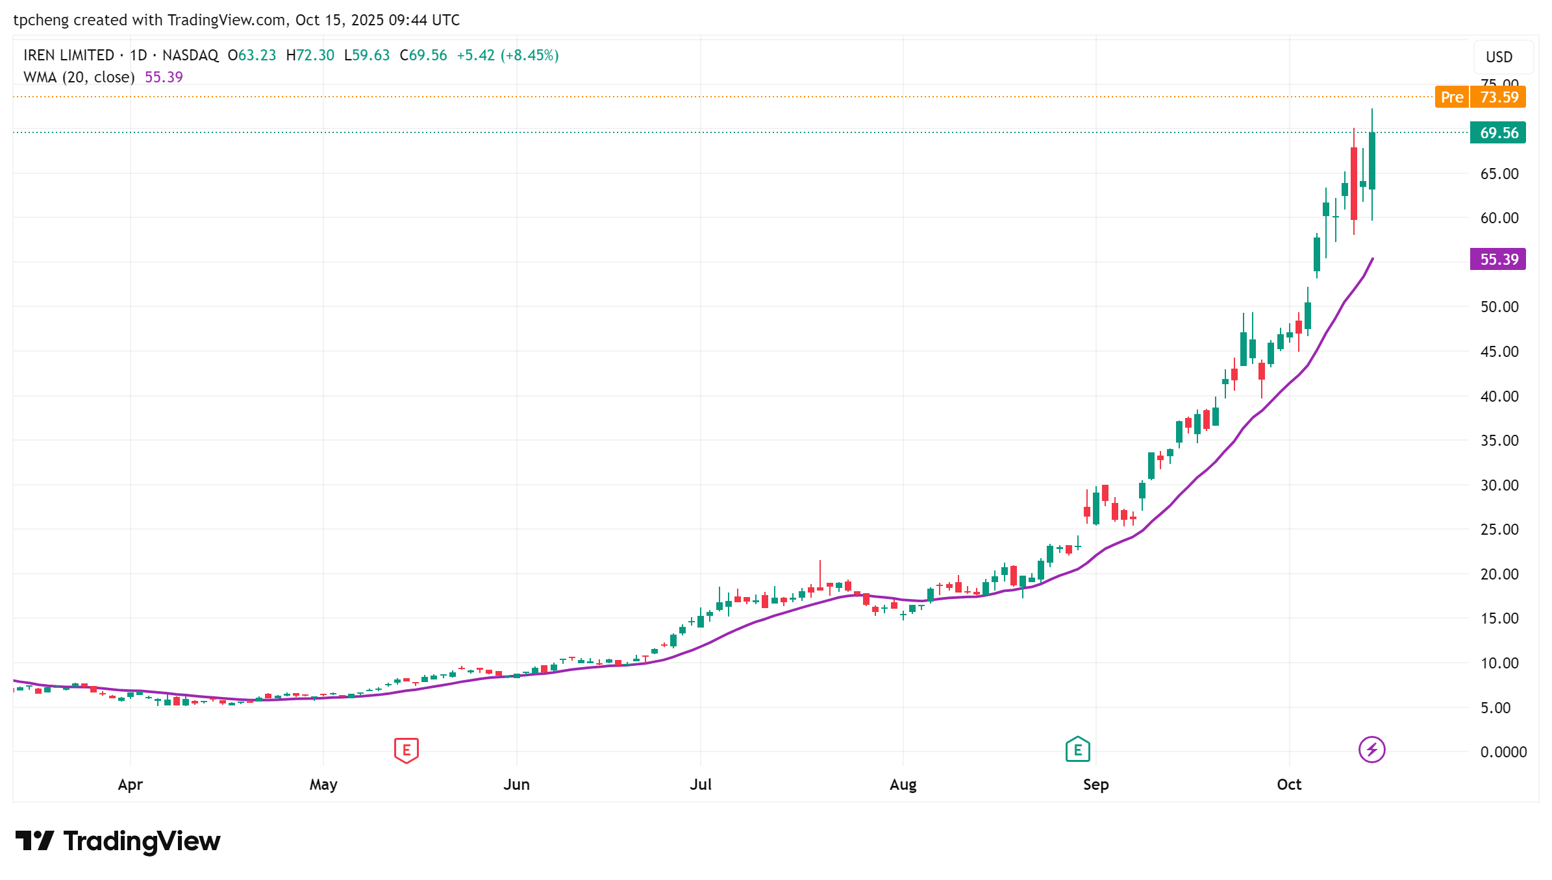Click the purple lightning bolt event icon

pyautogui.click(x=1371, y=750)
